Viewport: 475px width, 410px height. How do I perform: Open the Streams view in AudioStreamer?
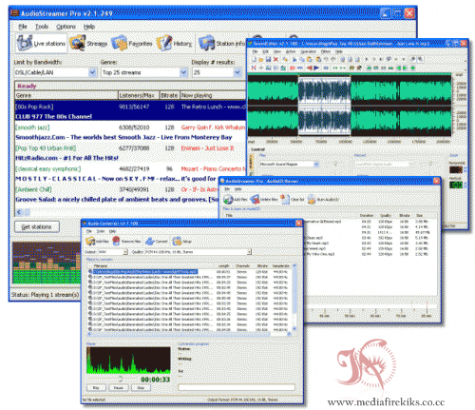88,43
